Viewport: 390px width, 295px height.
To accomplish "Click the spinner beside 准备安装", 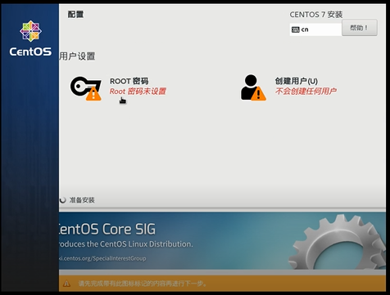I will click(x=63, y=200).
